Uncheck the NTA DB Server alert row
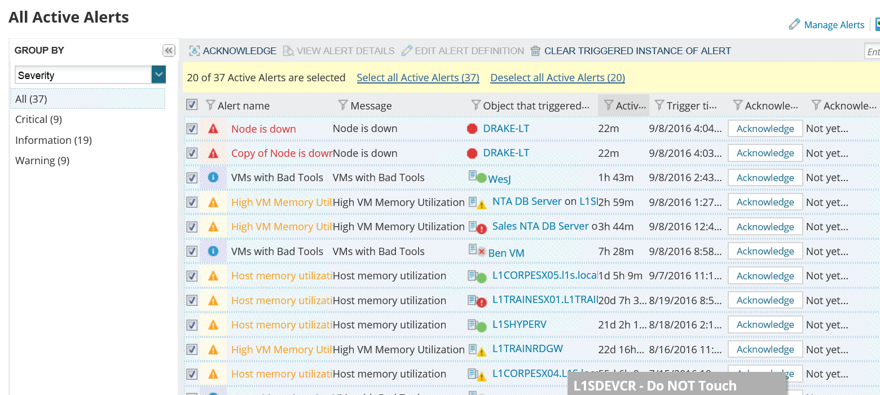880x395 pixels. click(x=192, y=202)
